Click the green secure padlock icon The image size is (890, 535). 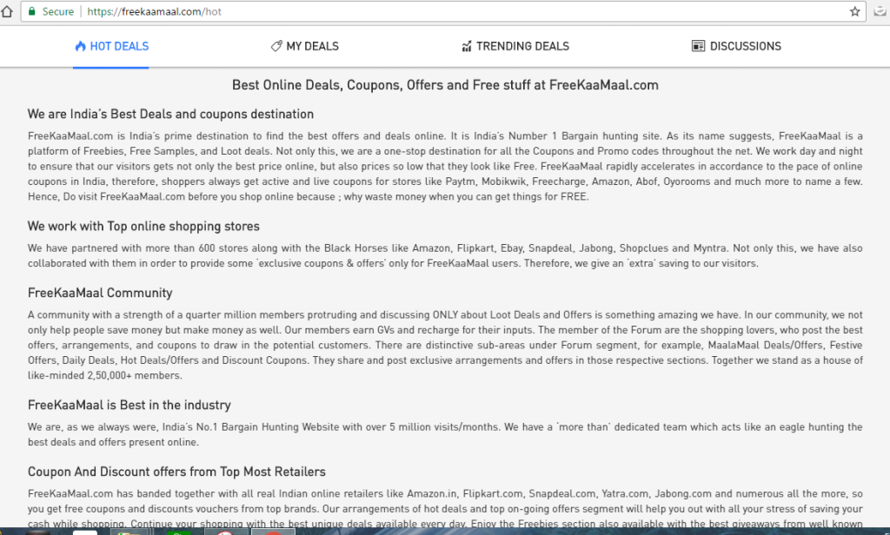tap(32, 11)
